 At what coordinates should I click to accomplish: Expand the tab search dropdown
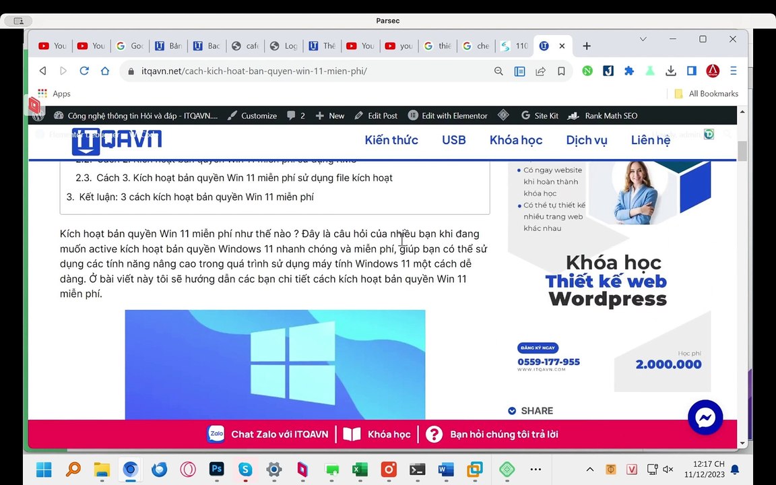tap(643, 38)
